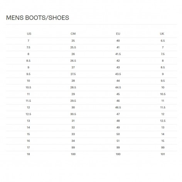Click US size 7 cell
The width and height of the screenshot is (182, 182).
coord(29,40)
